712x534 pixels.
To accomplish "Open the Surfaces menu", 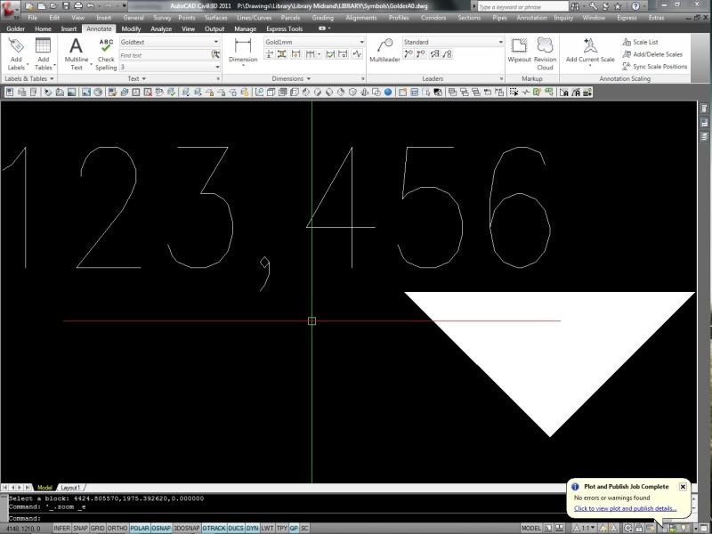I will pyautogui.click(x=215, y=18).
